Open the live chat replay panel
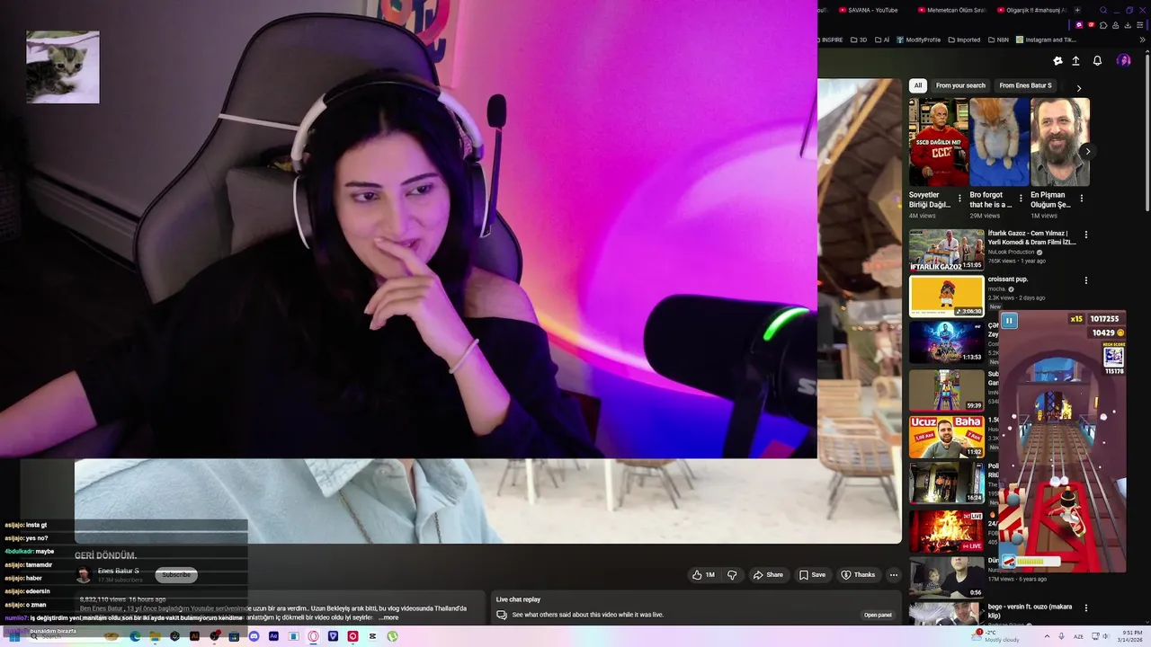This screenshot has width=1151, height=647. [x=879, y=616]
